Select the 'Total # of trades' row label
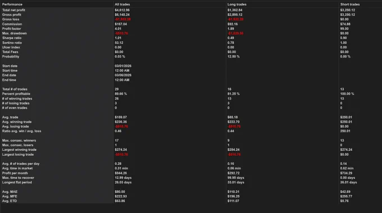382x213 pixels. 15,89
